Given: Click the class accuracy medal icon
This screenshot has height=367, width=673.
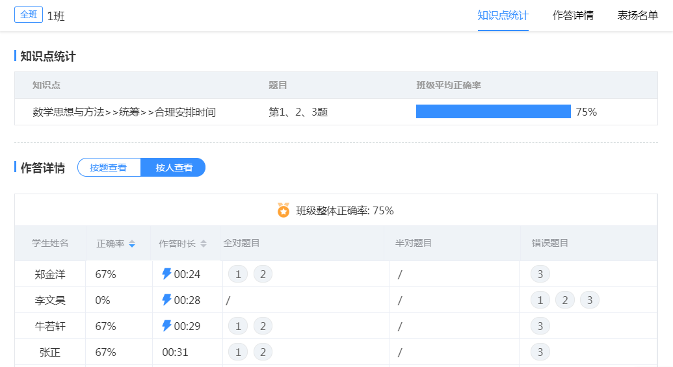Looking at the screenshot, I should (284, 210).
